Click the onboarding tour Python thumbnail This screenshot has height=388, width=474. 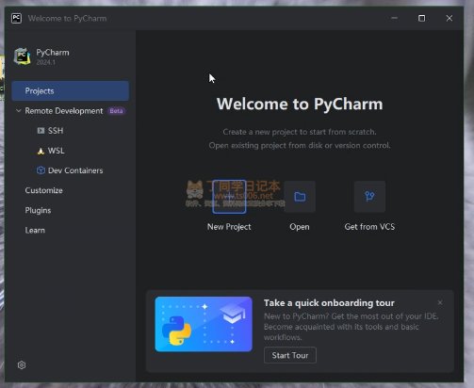tap(204, 324)
